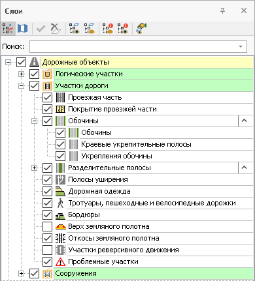Click the icon beside Покрытие проезжей части

pos(60,109)
